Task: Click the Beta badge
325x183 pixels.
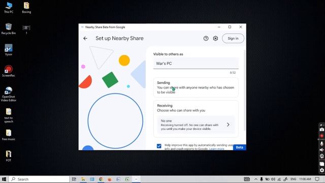Action: point(239,147)
